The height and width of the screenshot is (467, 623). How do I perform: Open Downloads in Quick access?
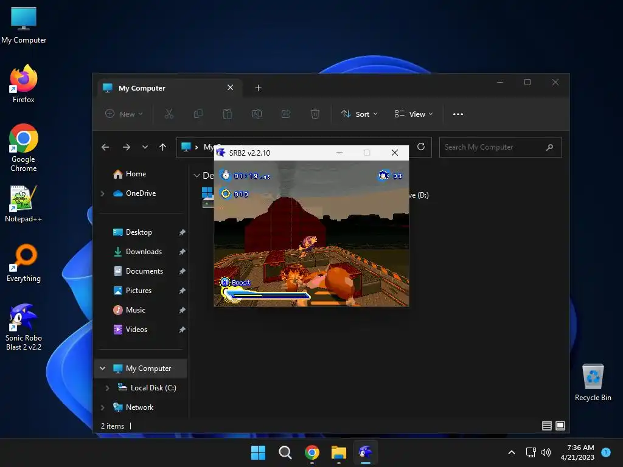(142, 252)
